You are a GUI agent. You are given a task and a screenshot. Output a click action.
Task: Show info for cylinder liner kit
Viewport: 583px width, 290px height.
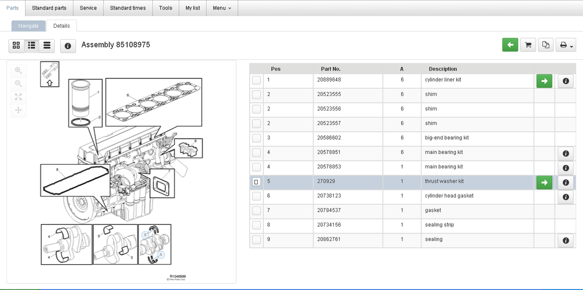(566, 81)
